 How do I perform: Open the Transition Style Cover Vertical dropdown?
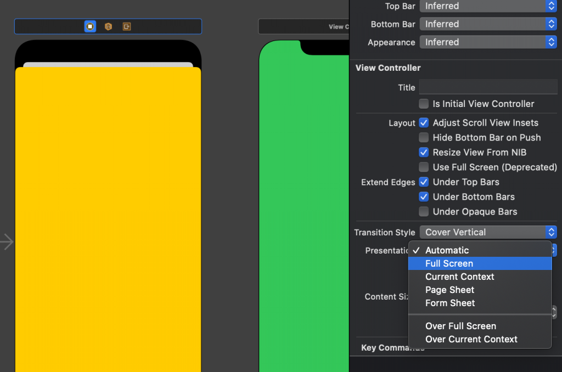click(x=488, y=232)
